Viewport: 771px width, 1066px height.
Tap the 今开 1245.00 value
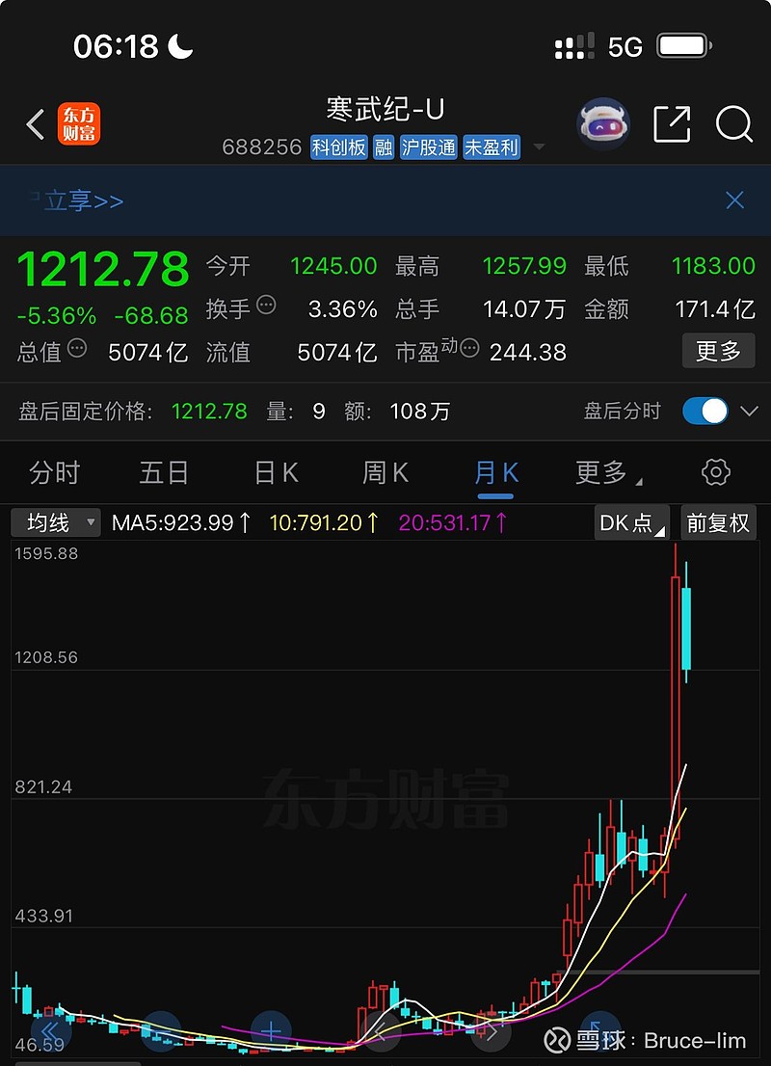(x=333, y=266)
